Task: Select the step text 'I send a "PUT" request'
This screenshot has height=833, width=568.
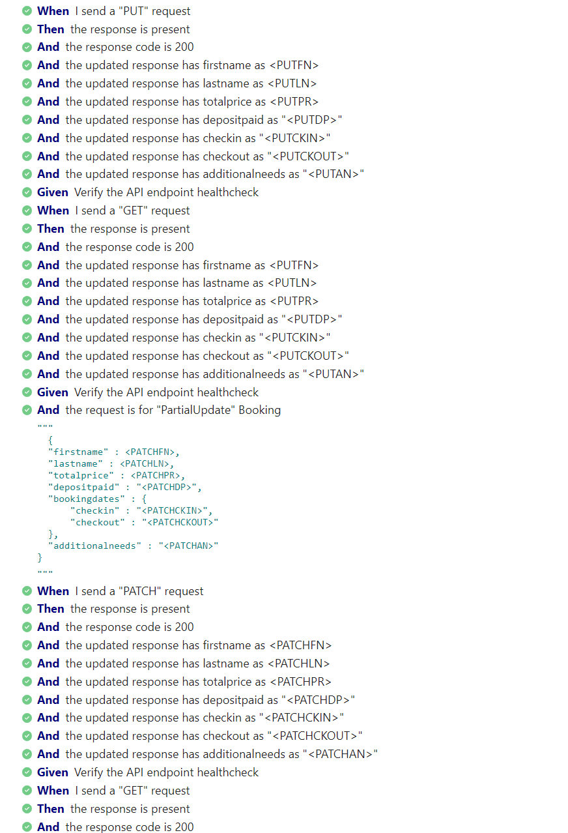Action: point(133,11)
